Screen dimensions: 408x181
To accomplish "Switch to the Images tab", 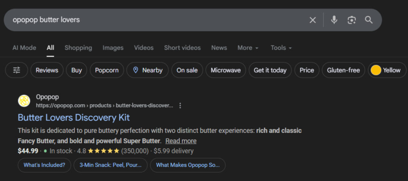I will (x=113, y=48).
